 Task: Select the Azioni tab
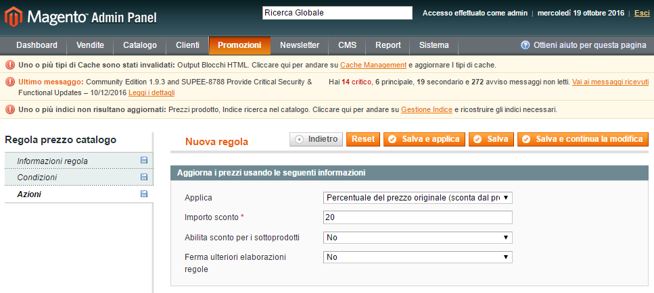point(79,194)
